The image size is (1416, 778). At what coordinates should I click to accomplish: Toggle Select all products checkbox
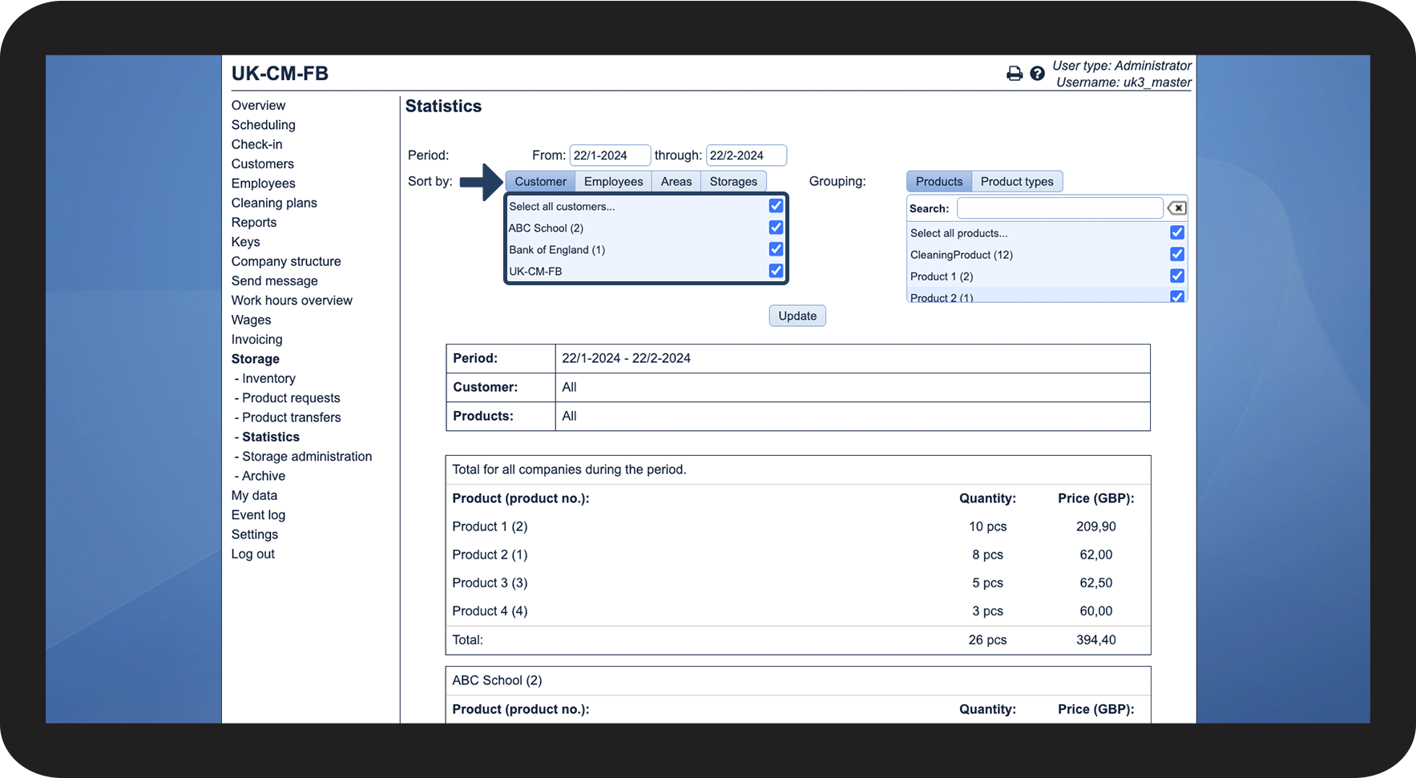1176,232
